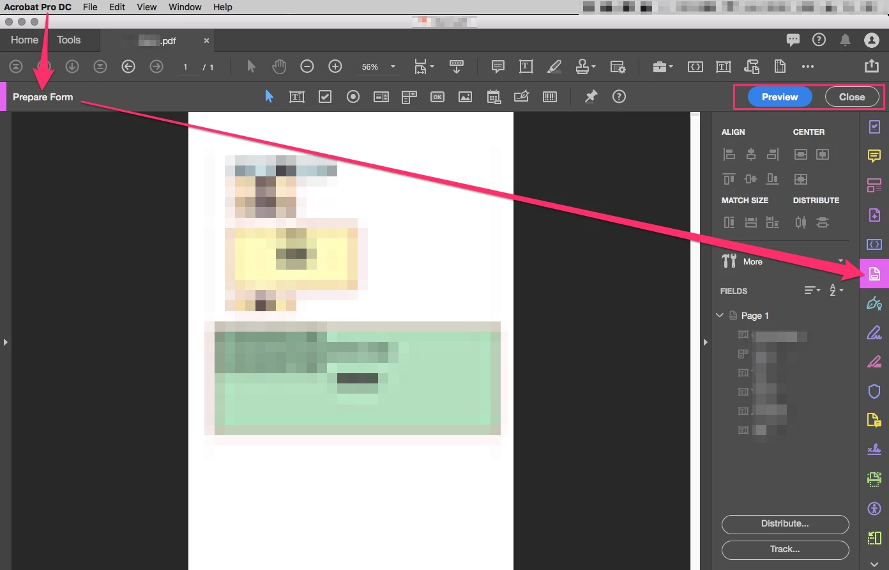Screen dimensions: 889x570
Task: Open the zoom percentage dropdown
Action: point(393,66)
